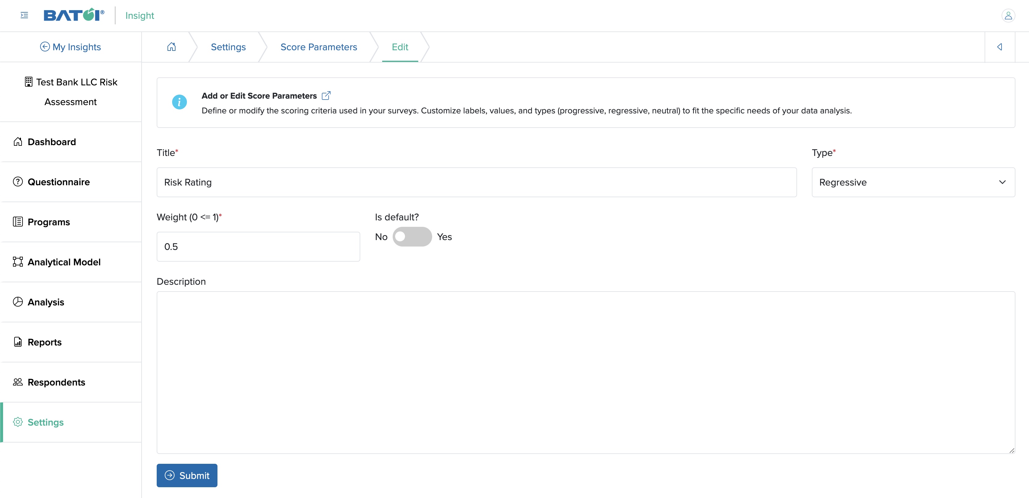The height and width of the screenshot is (498, 1029).
Task: Open the Questionnaire sidebar item
Action: [x=71, y=182]
